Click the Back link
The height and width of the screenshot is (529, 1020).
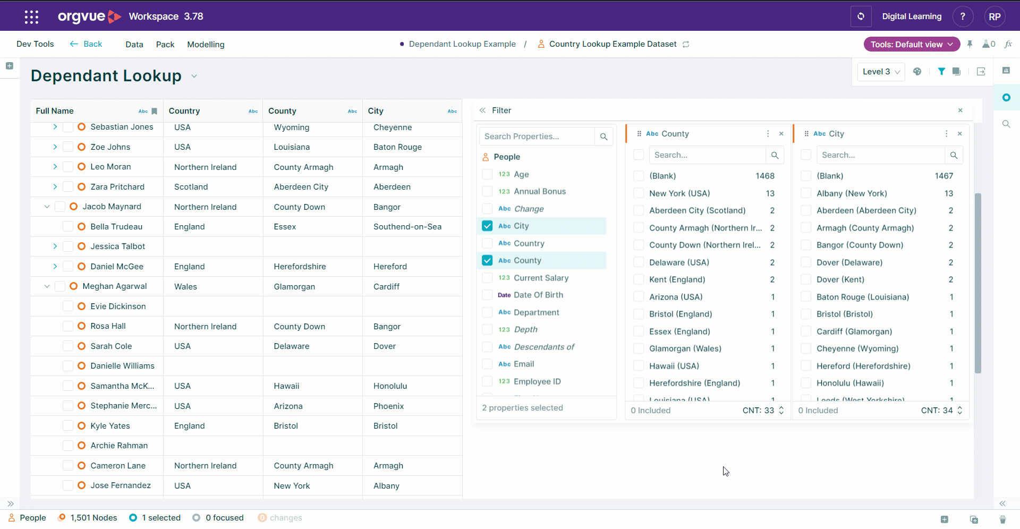86,44
